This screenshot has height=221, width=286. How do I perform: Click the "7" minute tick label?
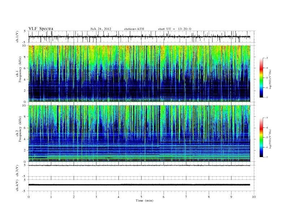(x=186, y=197)
